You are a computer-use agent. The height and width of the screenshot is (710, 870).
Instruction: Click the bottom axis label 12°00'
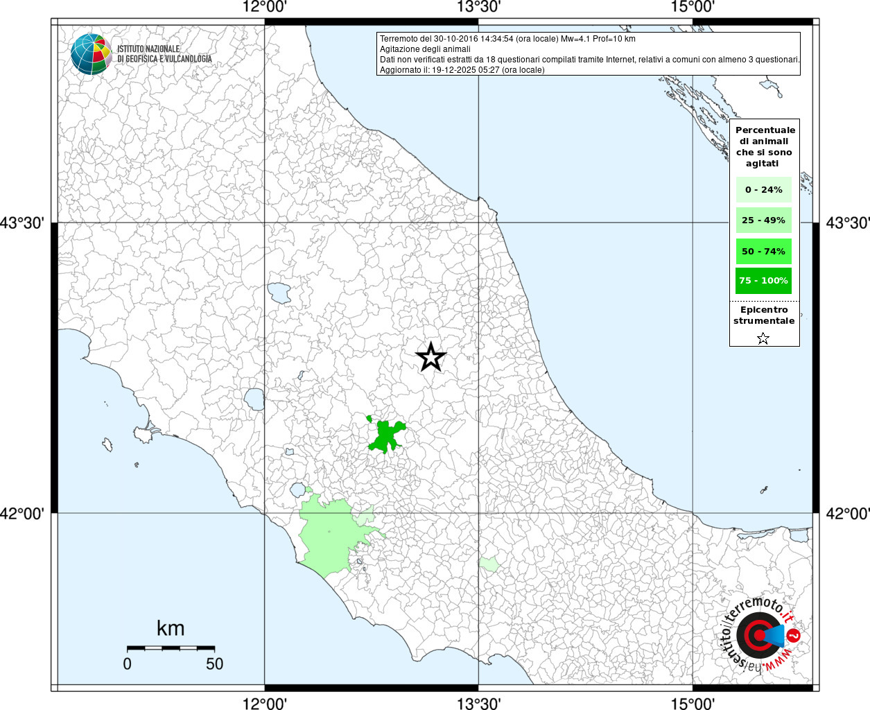click(265, 703)
